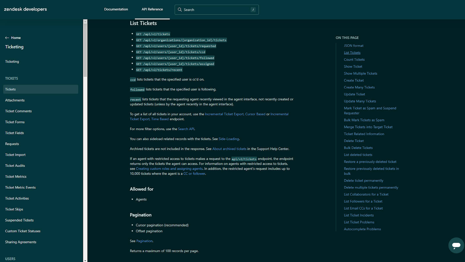This screenshot has height=262, width=465.
Task: Switch to the API Reference tab
Action: point(152,9)
